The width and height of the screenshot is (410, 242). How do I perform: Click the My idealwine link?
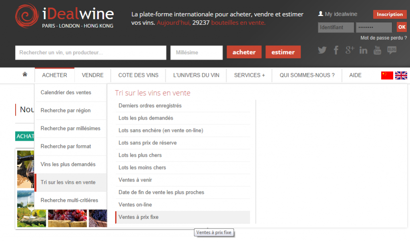point(341,14)
